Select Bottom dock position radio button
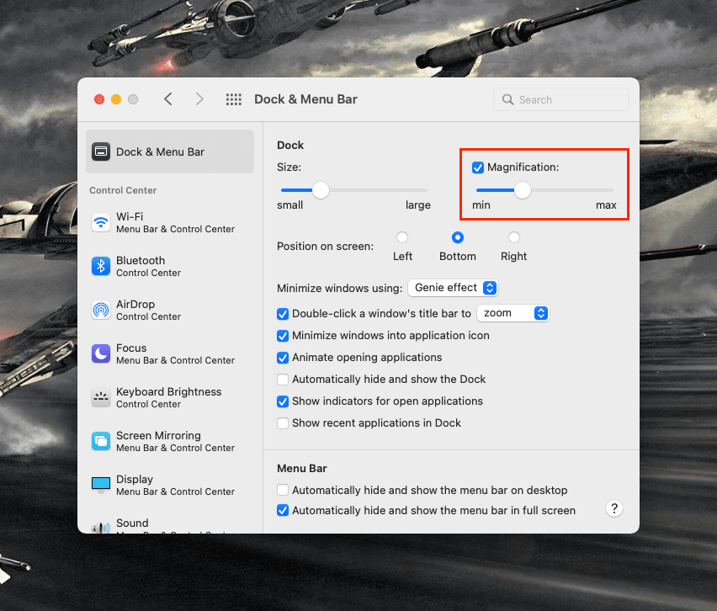This screenshot has width=717, height=611. click(457, 237)
